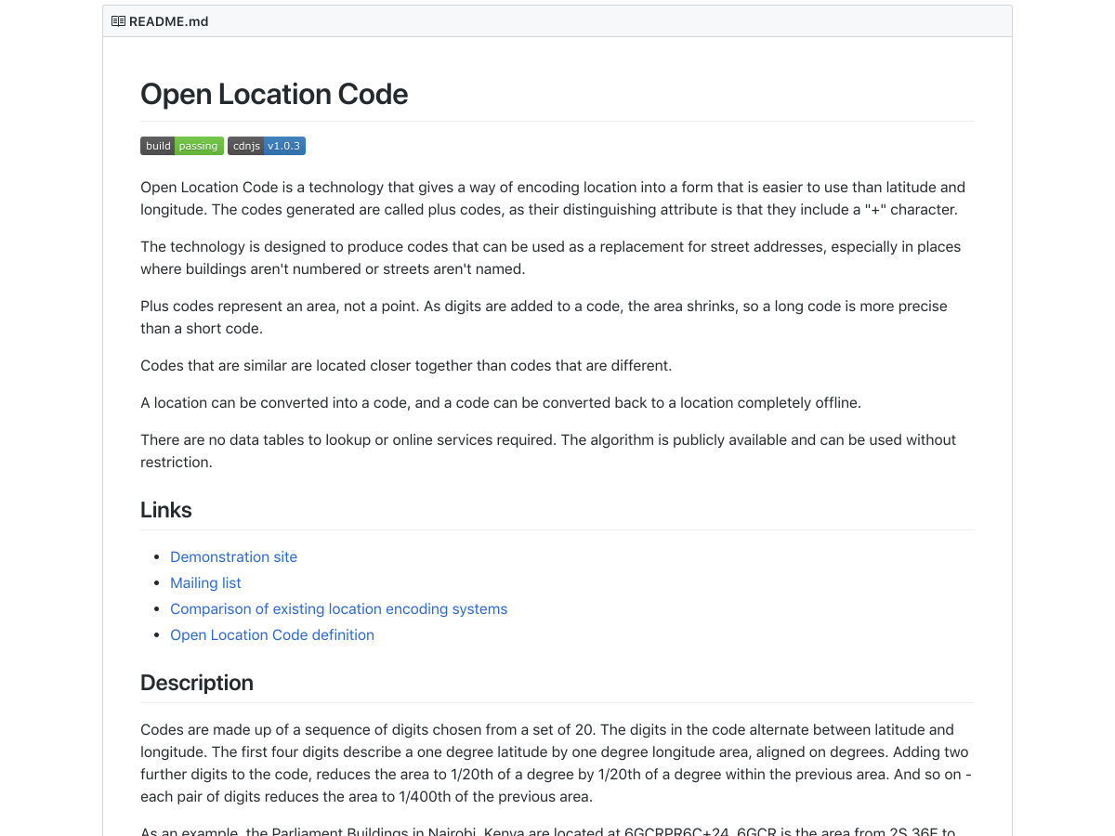Open the cdnjs v1.0.3 badge

267,146
